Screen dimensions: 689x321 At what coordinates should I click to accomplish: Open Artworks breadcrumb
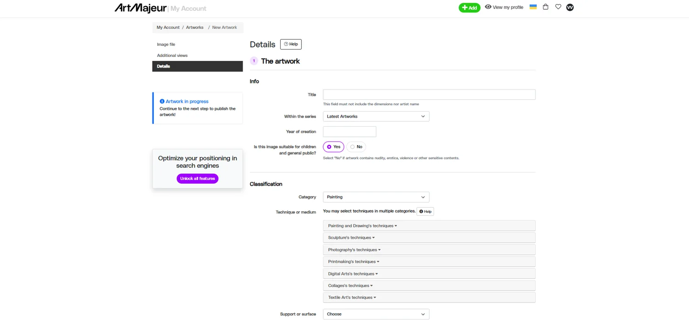(195, 28)
